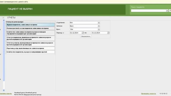Click the Отделение field label
Viewport: 171px width, 96px height.
(61, 22)
